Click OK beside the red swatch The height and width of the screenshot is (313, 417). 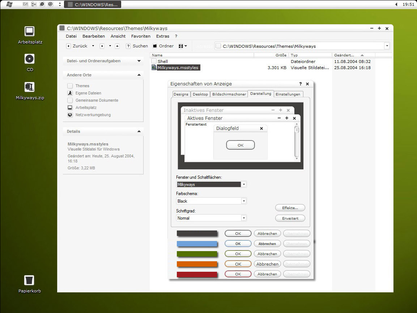(x=238, y=274)
